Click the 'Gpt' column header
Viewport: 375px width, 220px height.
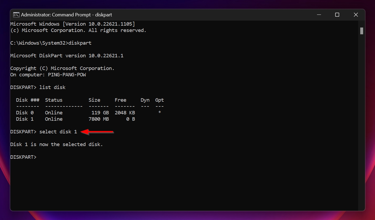coord(159,100)
